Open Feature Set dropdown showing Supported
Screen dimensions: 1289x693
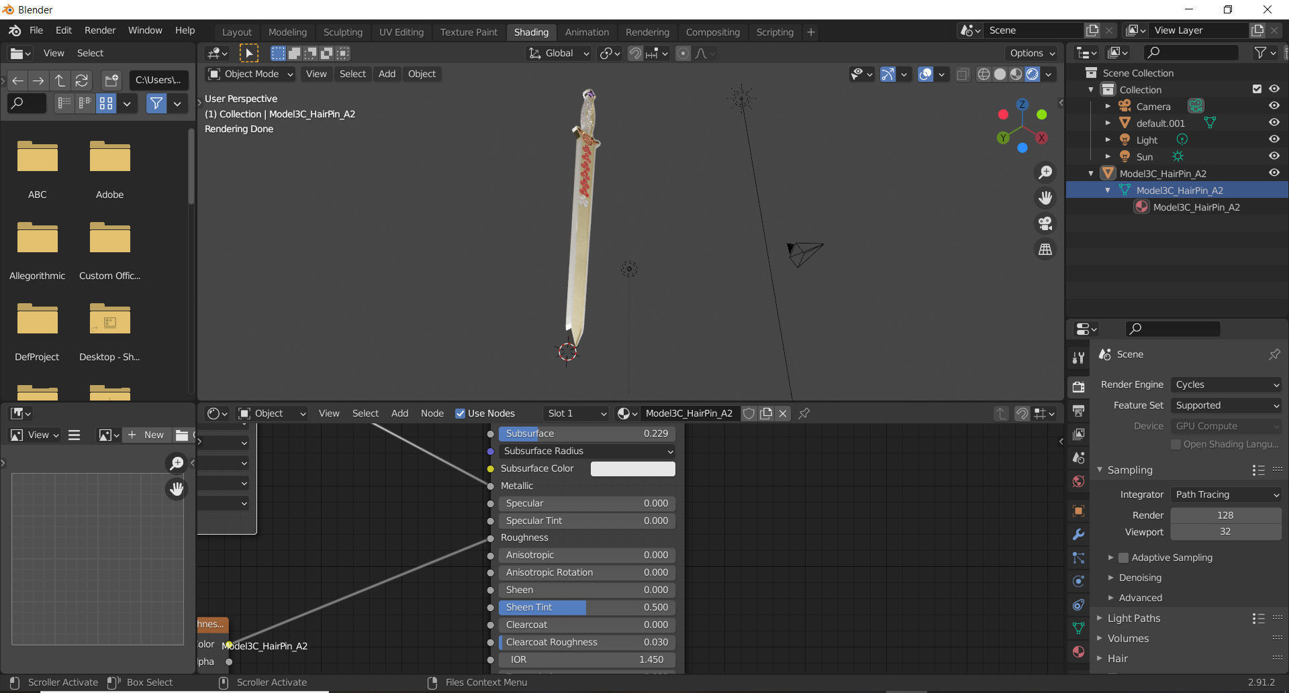click(1226, 405)
